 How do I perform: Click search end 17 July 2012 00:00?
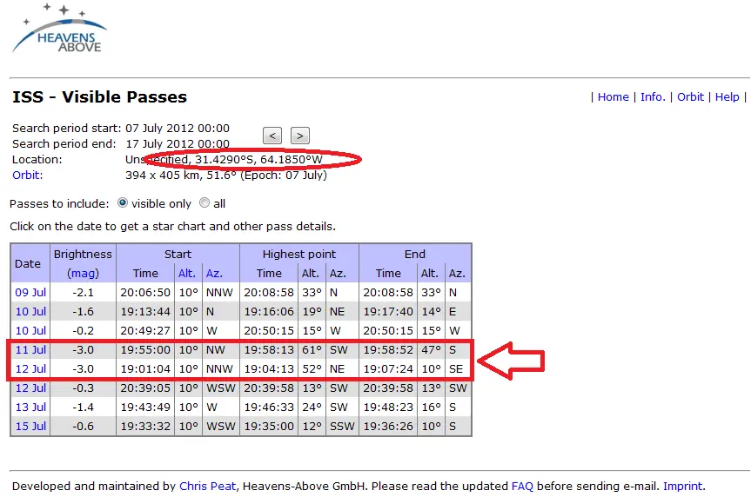[178, 144]
